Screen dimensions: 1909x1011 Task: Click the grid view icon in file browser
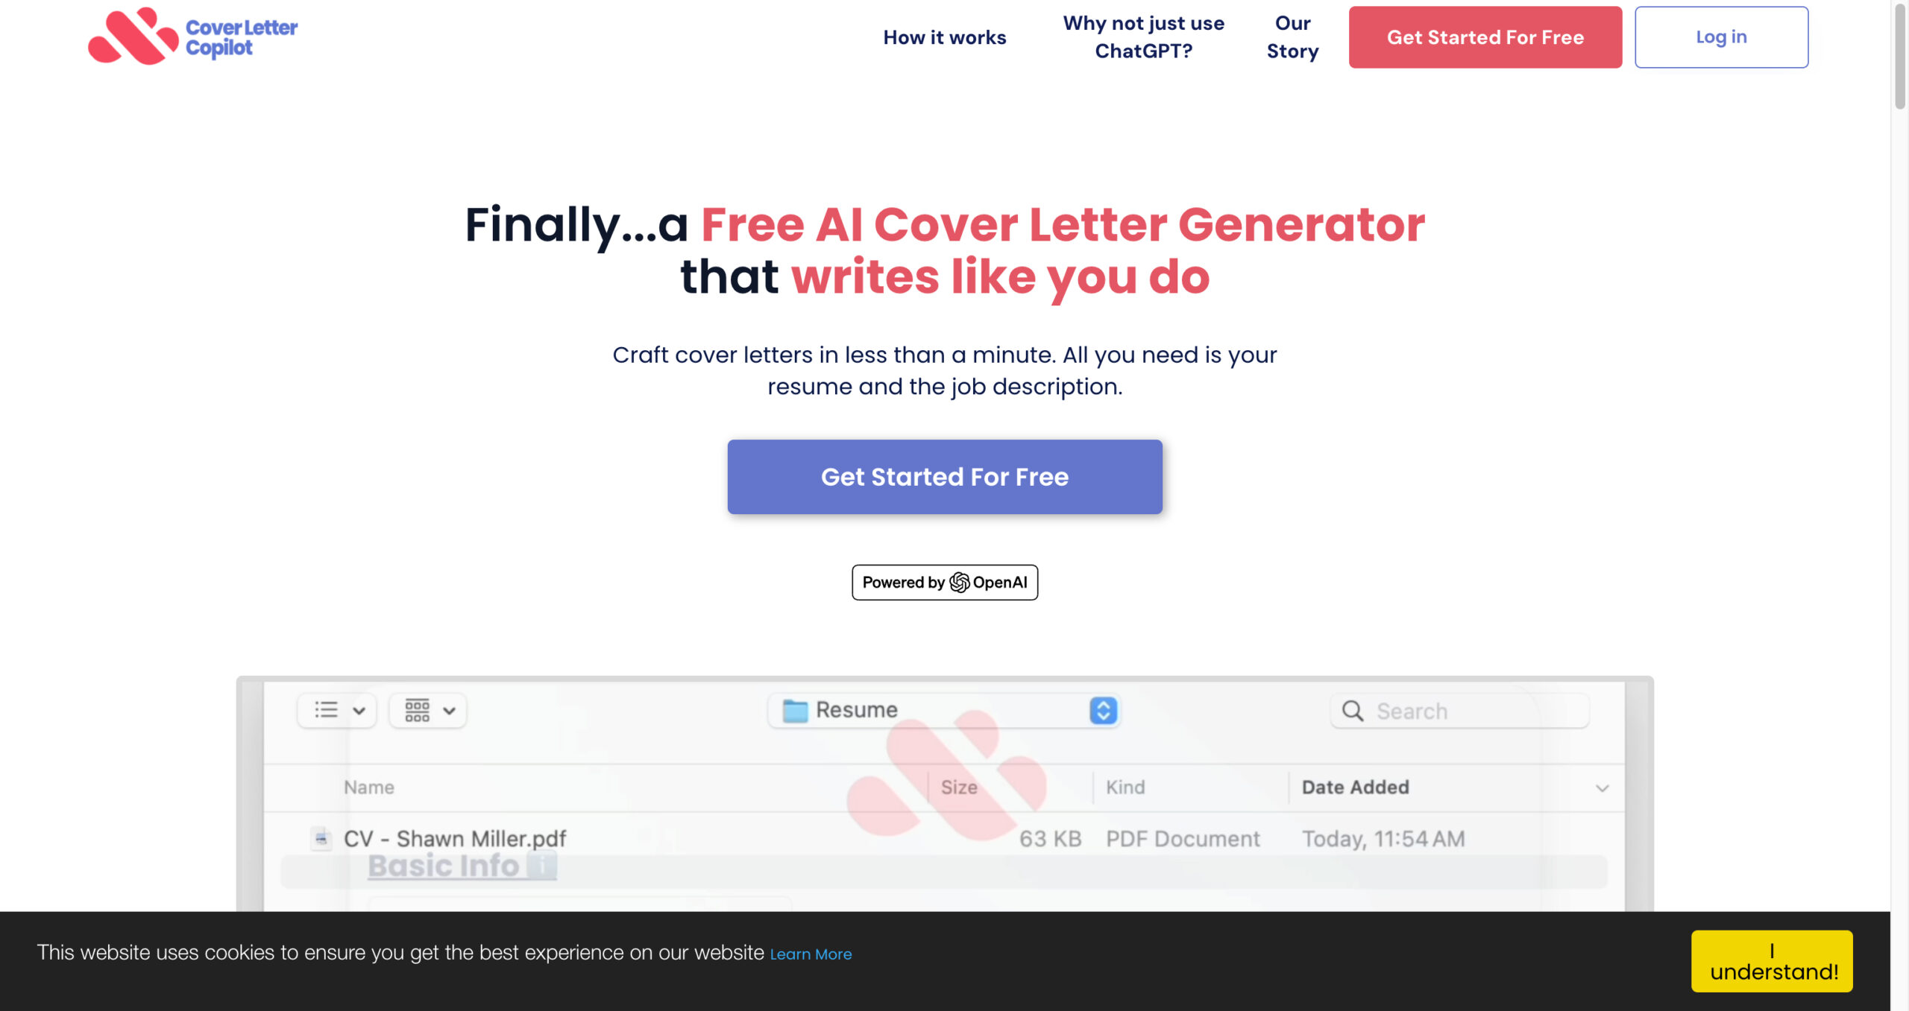[x=418, y=709]
